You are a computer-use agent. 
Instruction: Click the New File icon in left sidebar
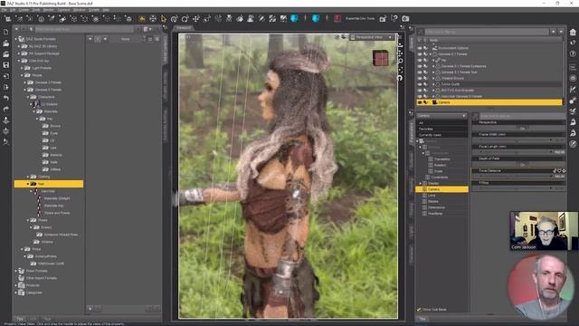point(6,33)
